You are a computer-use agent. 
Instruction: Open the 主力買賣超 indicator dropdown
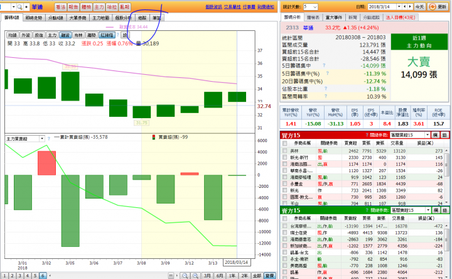pyautogui.click(x=42, y=138)
